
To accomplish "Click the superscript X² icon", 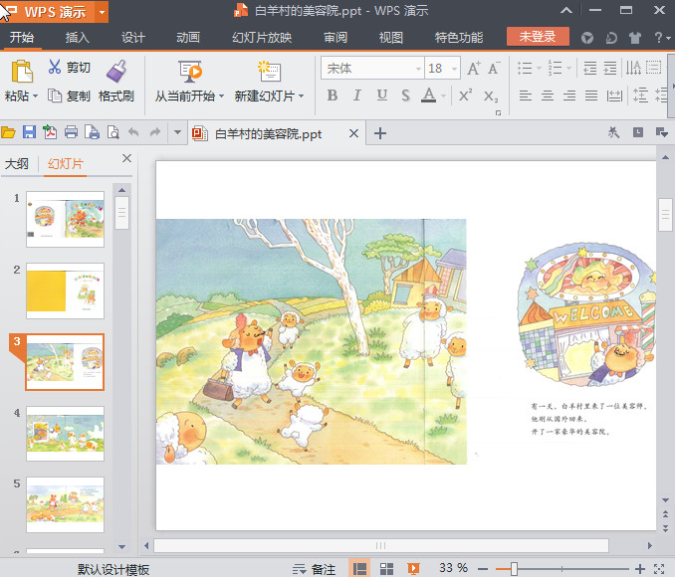I will pyautogui.click(x=465, y=96).
